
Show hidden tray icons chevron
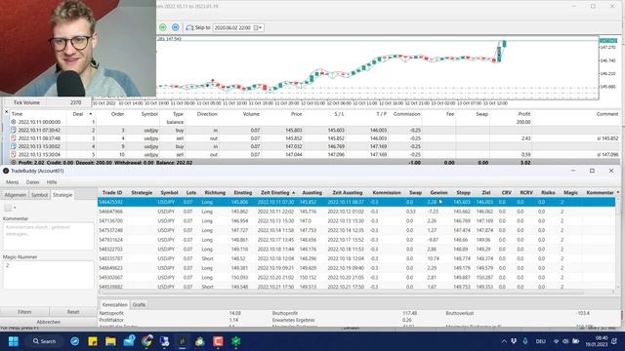(x=504, y=341)
